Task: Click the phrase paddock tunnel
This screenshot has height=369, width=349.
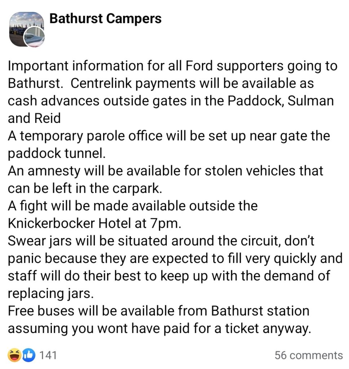Action: tap(57, 154)
